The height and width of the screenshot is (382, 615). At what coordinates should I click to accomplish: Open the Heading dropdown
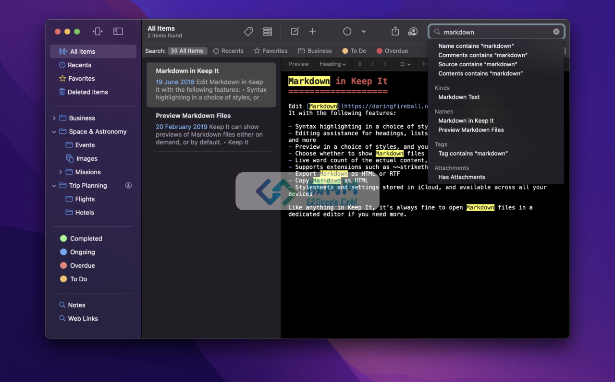(x=332, y=64)
